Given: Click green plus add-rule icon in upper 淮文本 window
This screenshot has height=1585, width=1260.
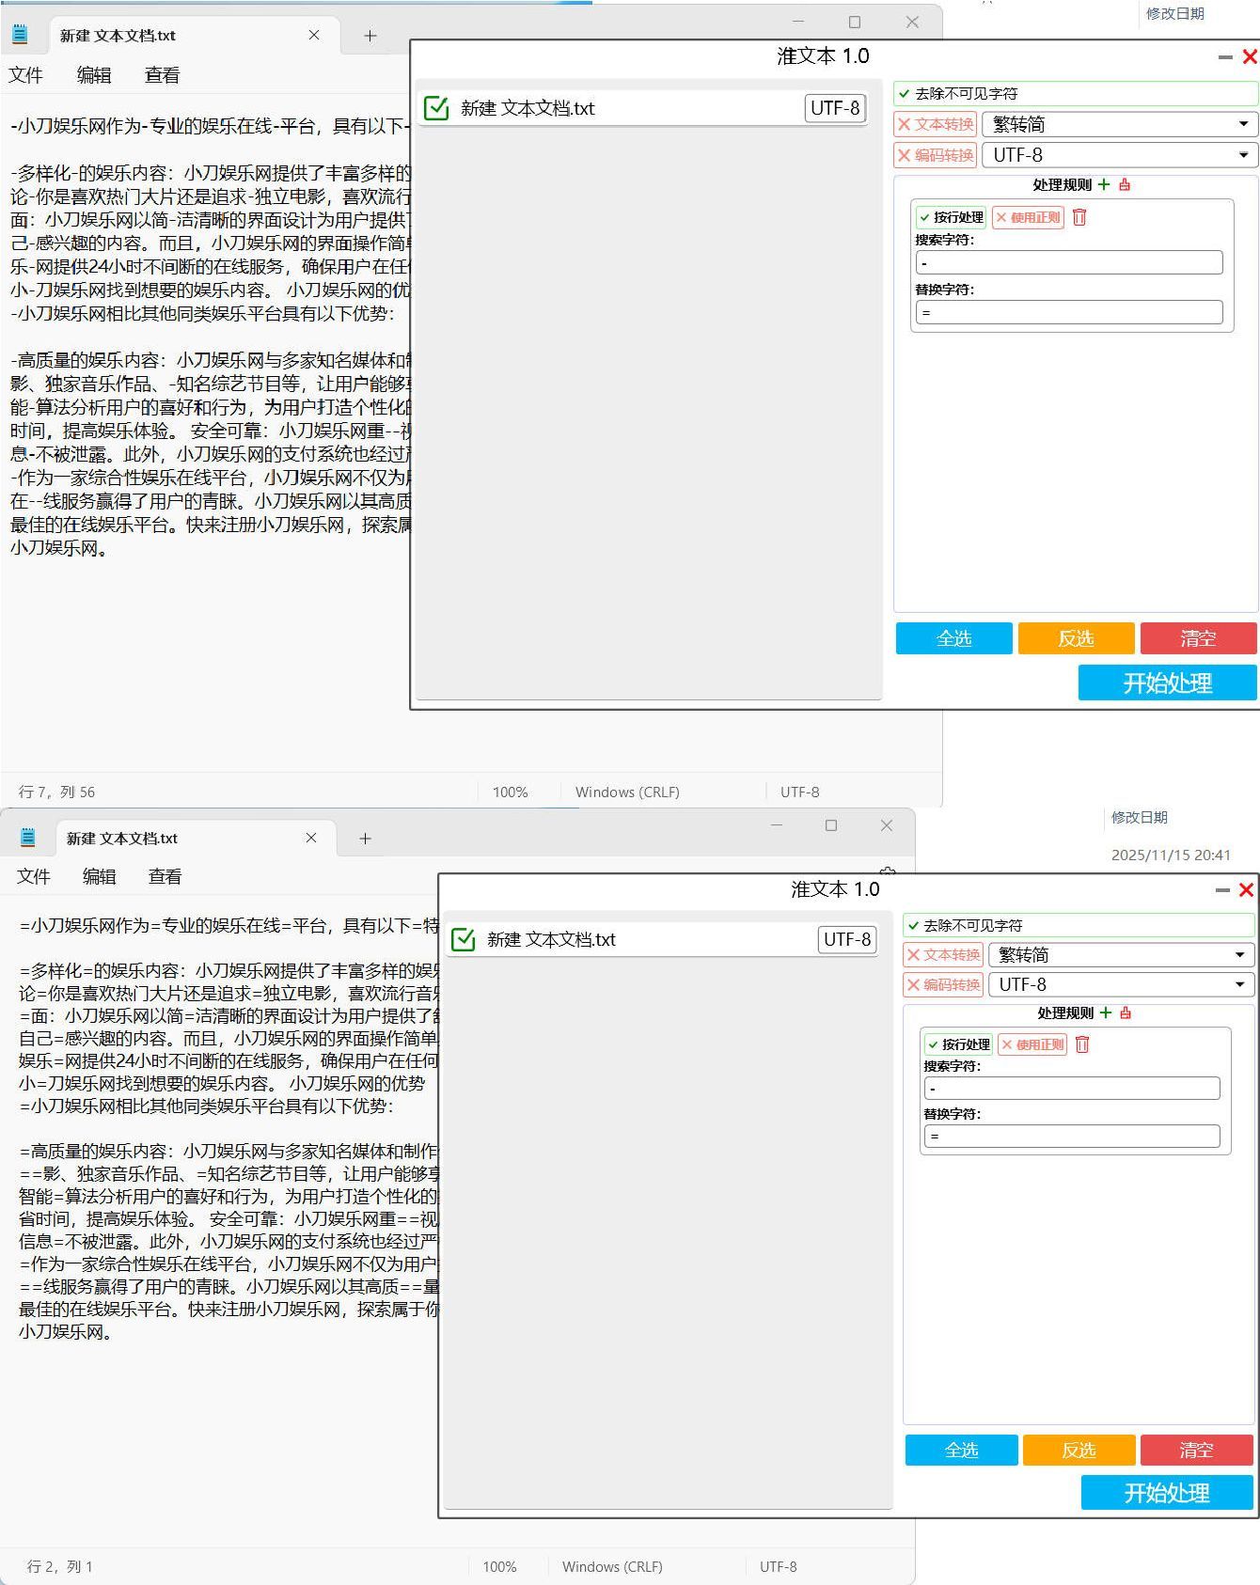Looking at the screenshot, I should pos(1104,185).
